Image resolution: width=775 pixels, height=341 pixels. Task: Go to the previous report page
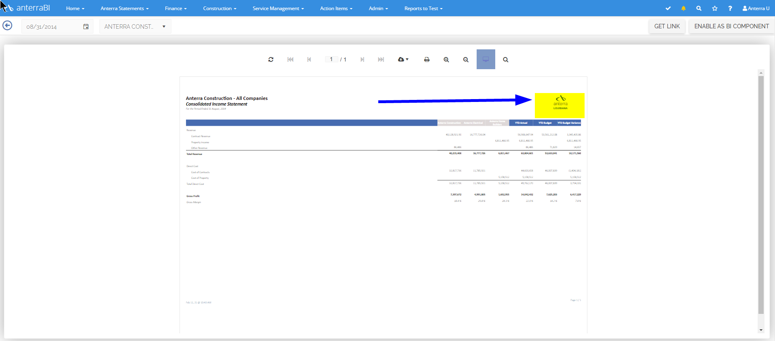pos(309,59)
